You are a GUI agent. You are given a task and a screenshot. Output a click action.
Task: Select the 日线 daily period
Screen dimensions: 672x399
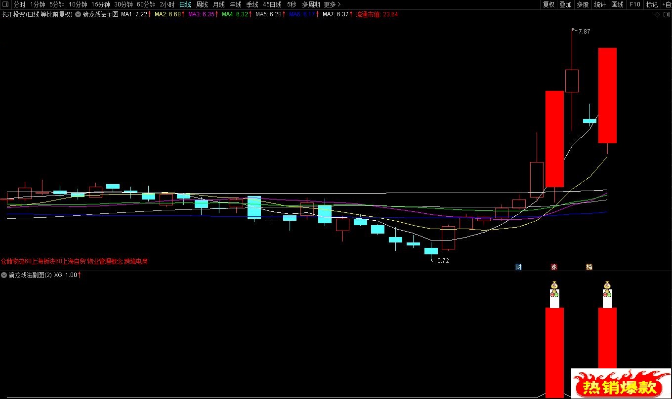185,4
